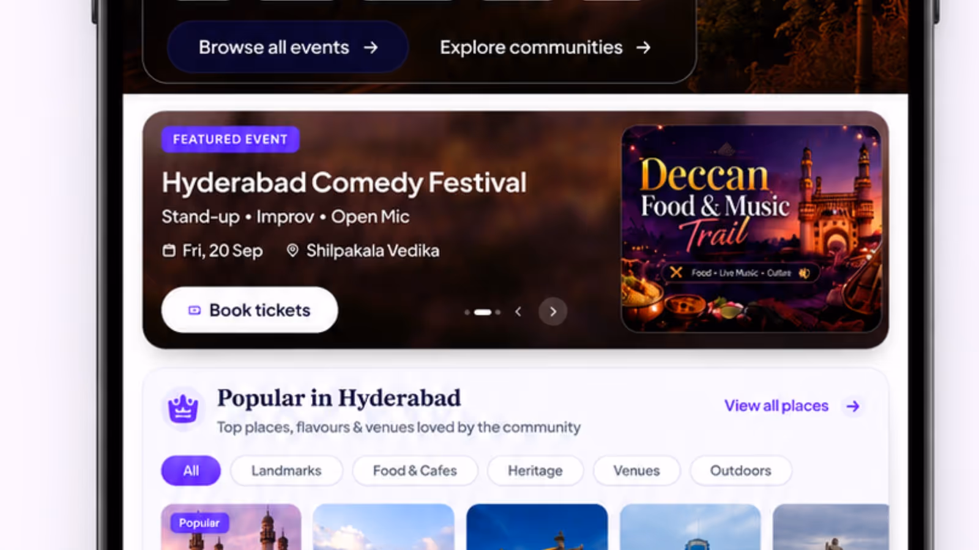Open Browse all events button
Screen dimensions: 979x550
(288, 48)
